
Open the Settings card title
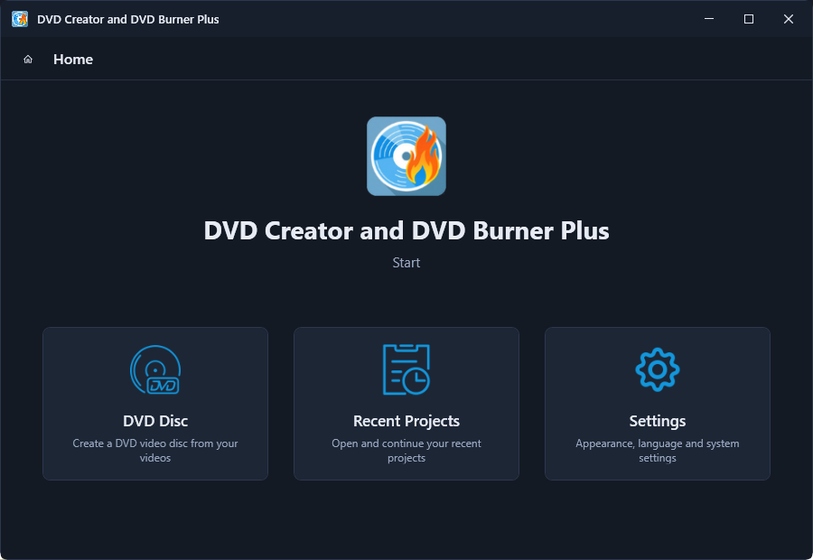tap(657, 421)
